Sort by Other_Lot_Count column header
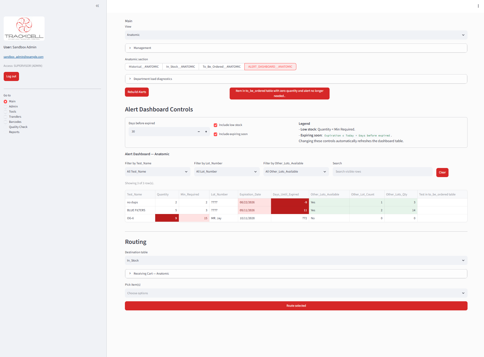This screenshot has height=357, width=484. coord(367,194)
